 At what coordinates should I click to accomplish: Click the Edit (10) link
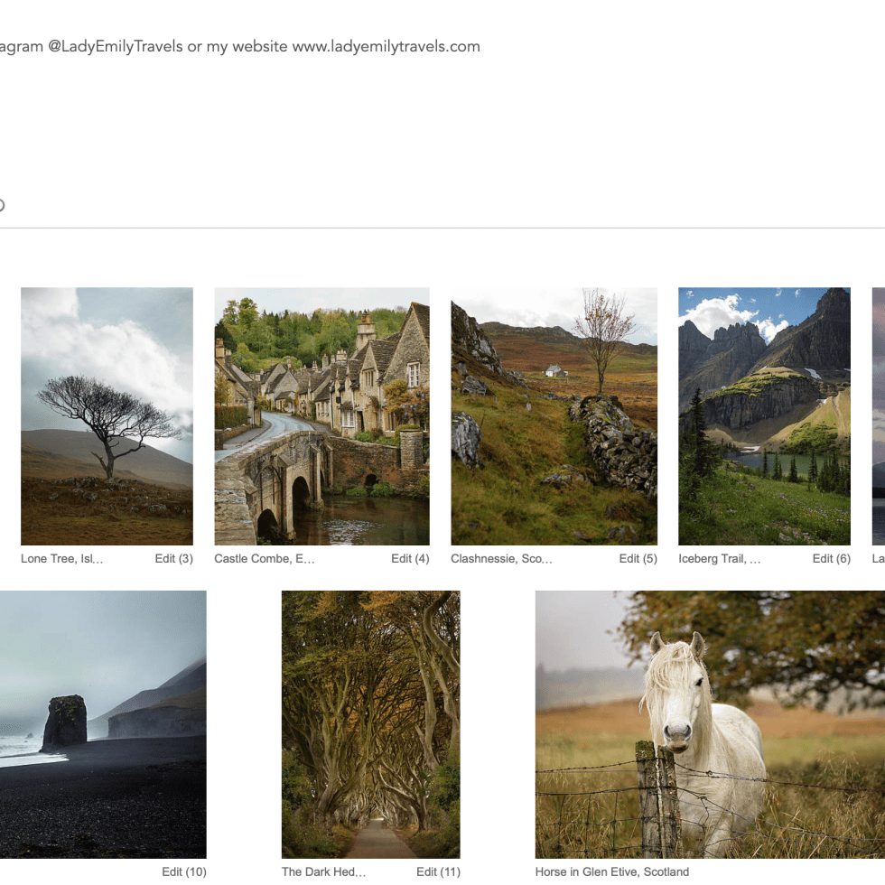point(184,872)
